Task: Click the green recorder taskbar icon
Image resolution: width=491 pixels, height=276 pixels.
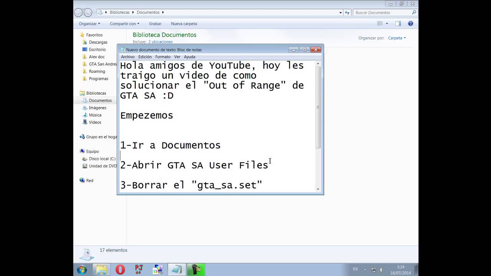Action: [x=196, y=269]
